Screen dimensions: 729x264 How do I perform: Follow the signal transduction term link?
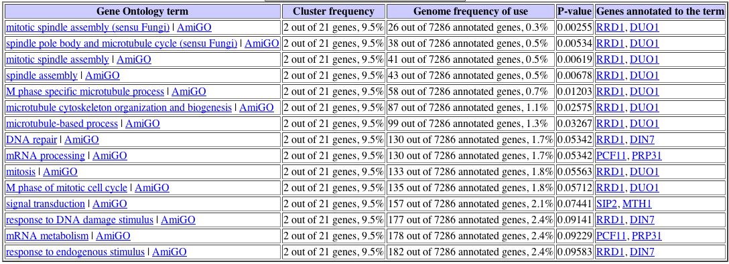click(45, 204)
